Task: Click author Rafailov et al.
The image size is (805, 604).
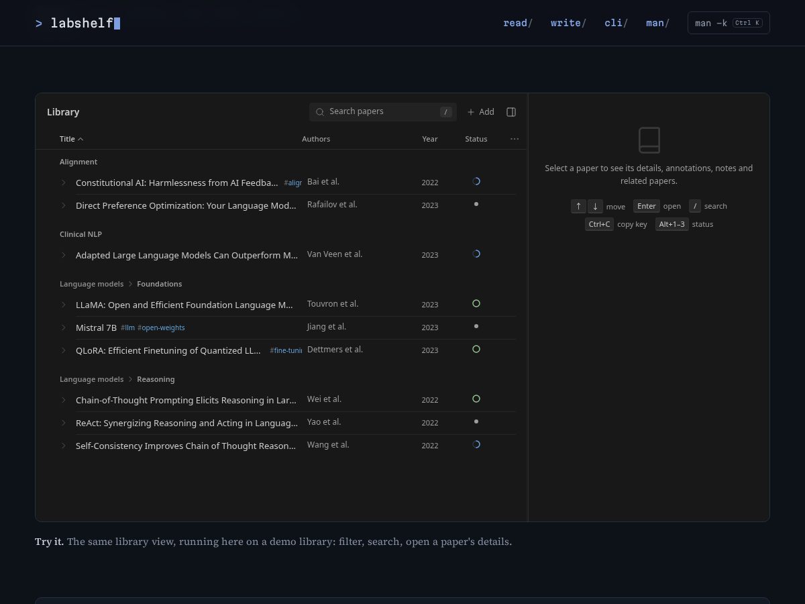Action: (332, 205)
